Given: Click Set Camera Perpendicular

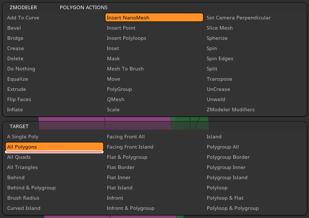Looking at the screenshot, I should click(238, 18).
